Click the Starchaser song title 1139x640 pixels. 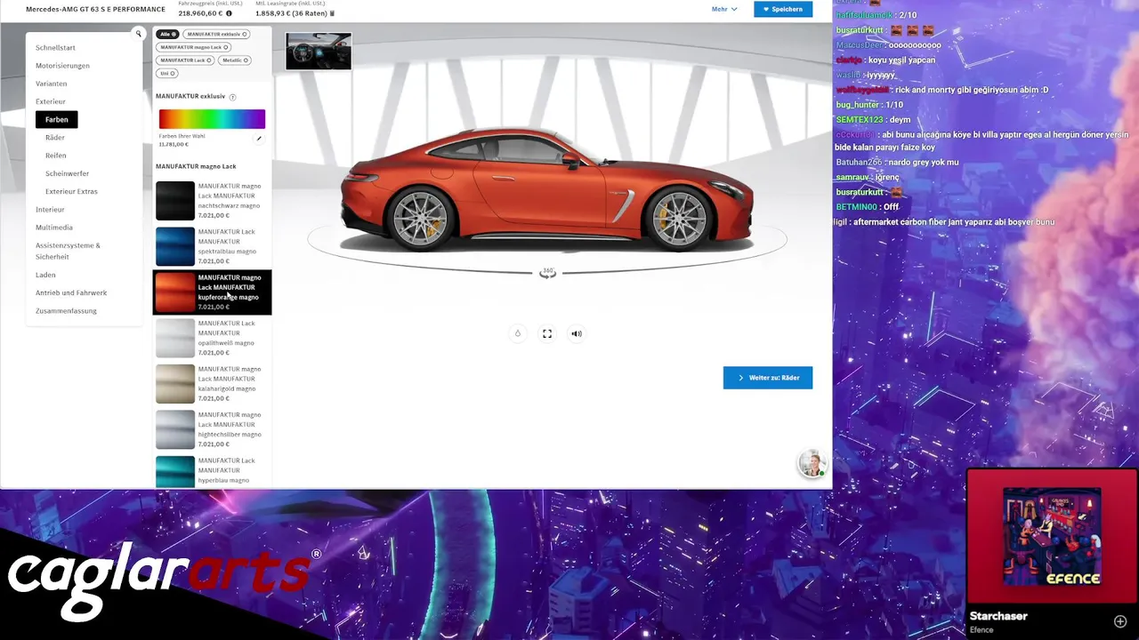click(x=998, y=616)
